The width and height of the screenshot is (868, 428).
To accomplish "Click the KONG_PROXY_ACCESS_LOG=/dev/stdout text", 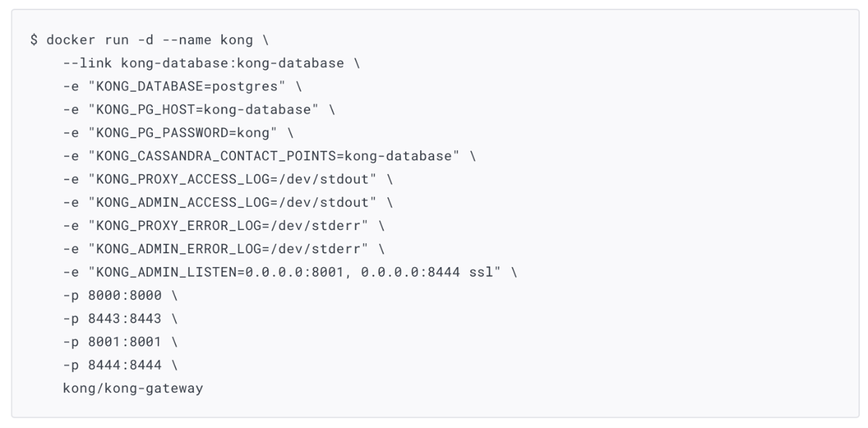I will (x=232, y=180).
